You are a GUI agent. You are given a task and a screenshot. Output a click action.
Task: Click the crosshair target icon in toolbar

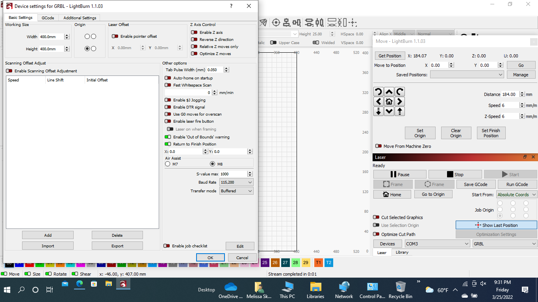(x=276, y=22)
